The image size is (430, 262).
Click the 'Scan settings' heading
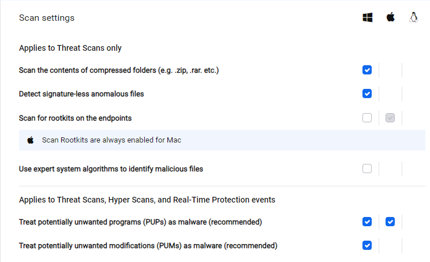(x=47, y=18)
